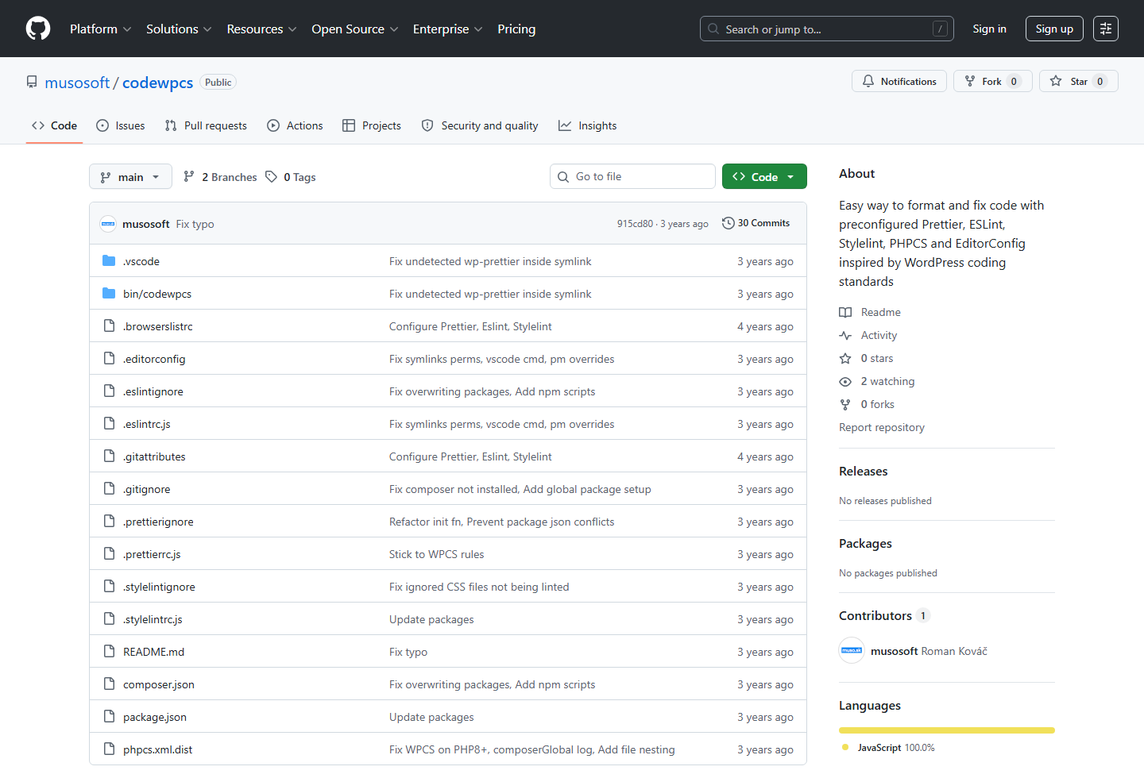Click the repository icon beside musosoft

tap(32, 82)
